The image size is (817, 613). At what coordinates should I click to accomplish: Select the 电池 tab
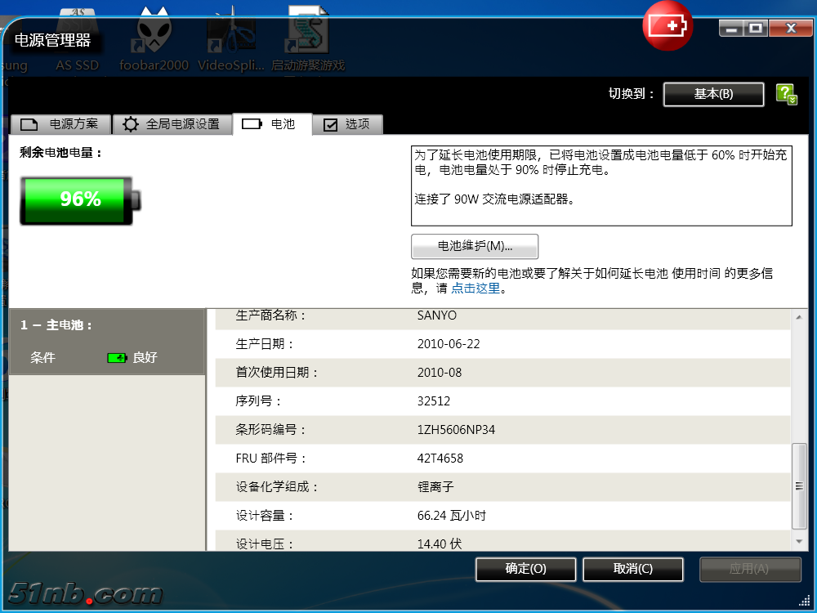coord(272,124)
